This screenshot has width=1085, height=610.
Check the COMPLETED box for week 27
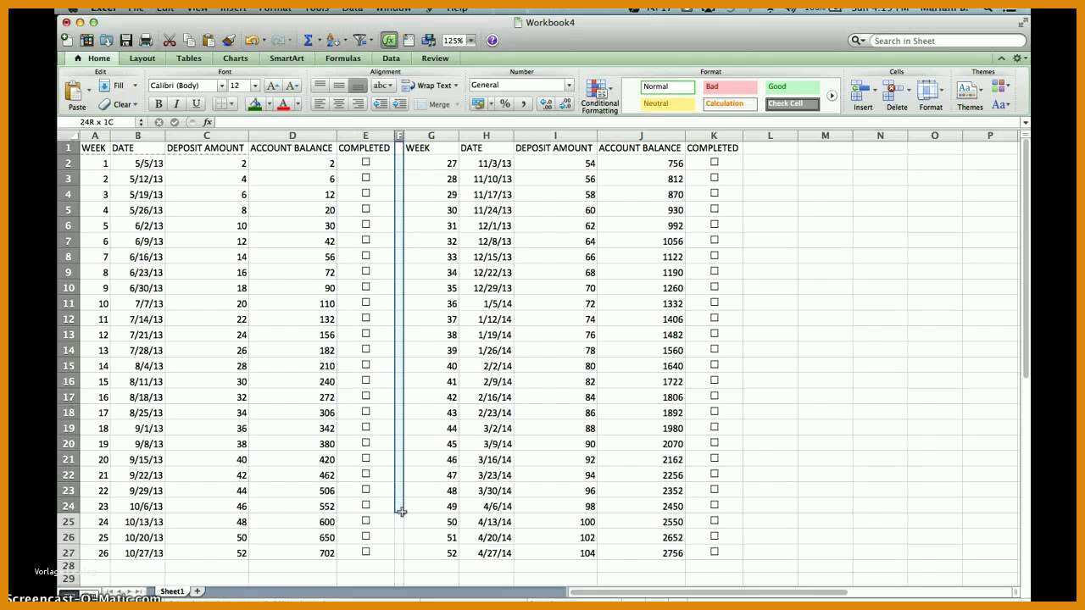715,162
